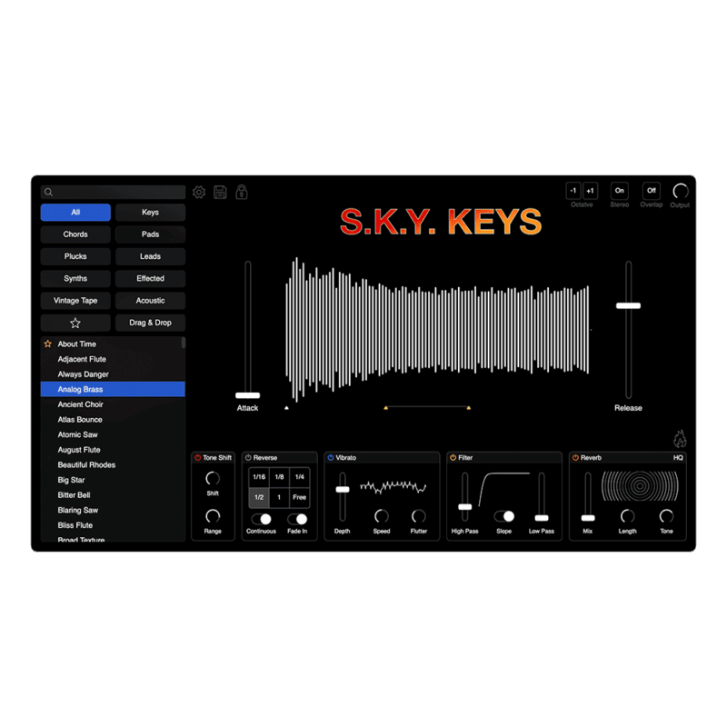Screen dimensions: 727x727
Task: Toggle the Reverb power icon
Action: tap(575, 458)
